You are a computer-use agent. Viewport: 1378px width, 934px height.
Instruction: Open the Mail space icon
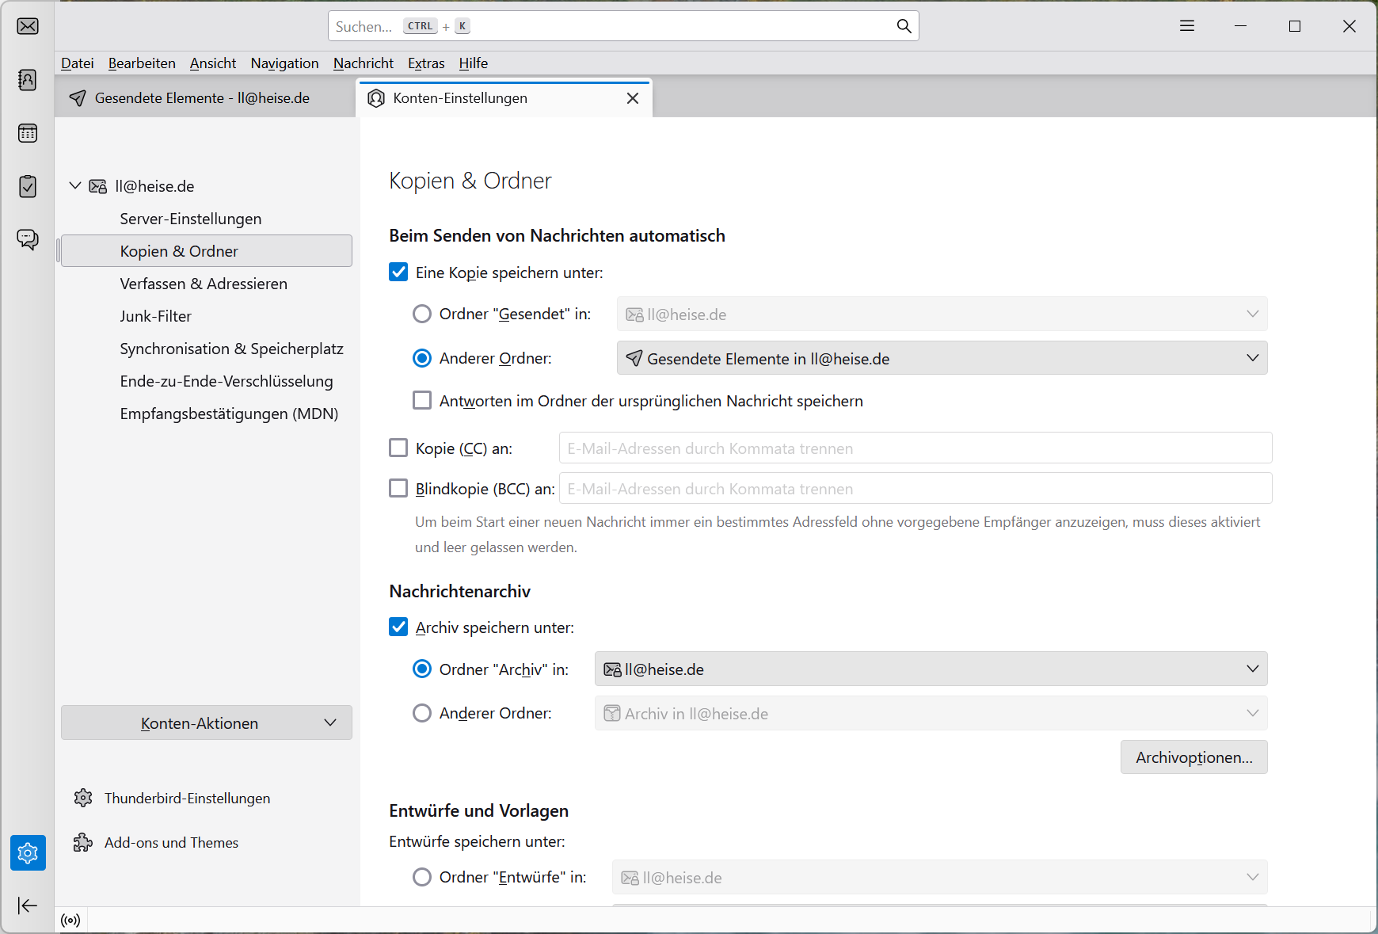tap(28, 27)
